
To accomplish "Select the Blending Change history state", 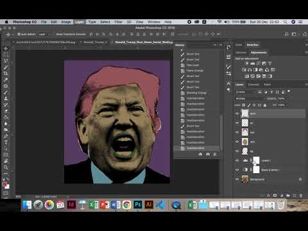I will [197, 93].
